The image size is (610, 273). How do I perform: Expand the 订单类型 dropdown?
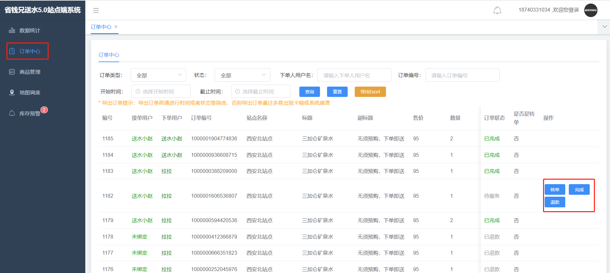tap(158, 75)
